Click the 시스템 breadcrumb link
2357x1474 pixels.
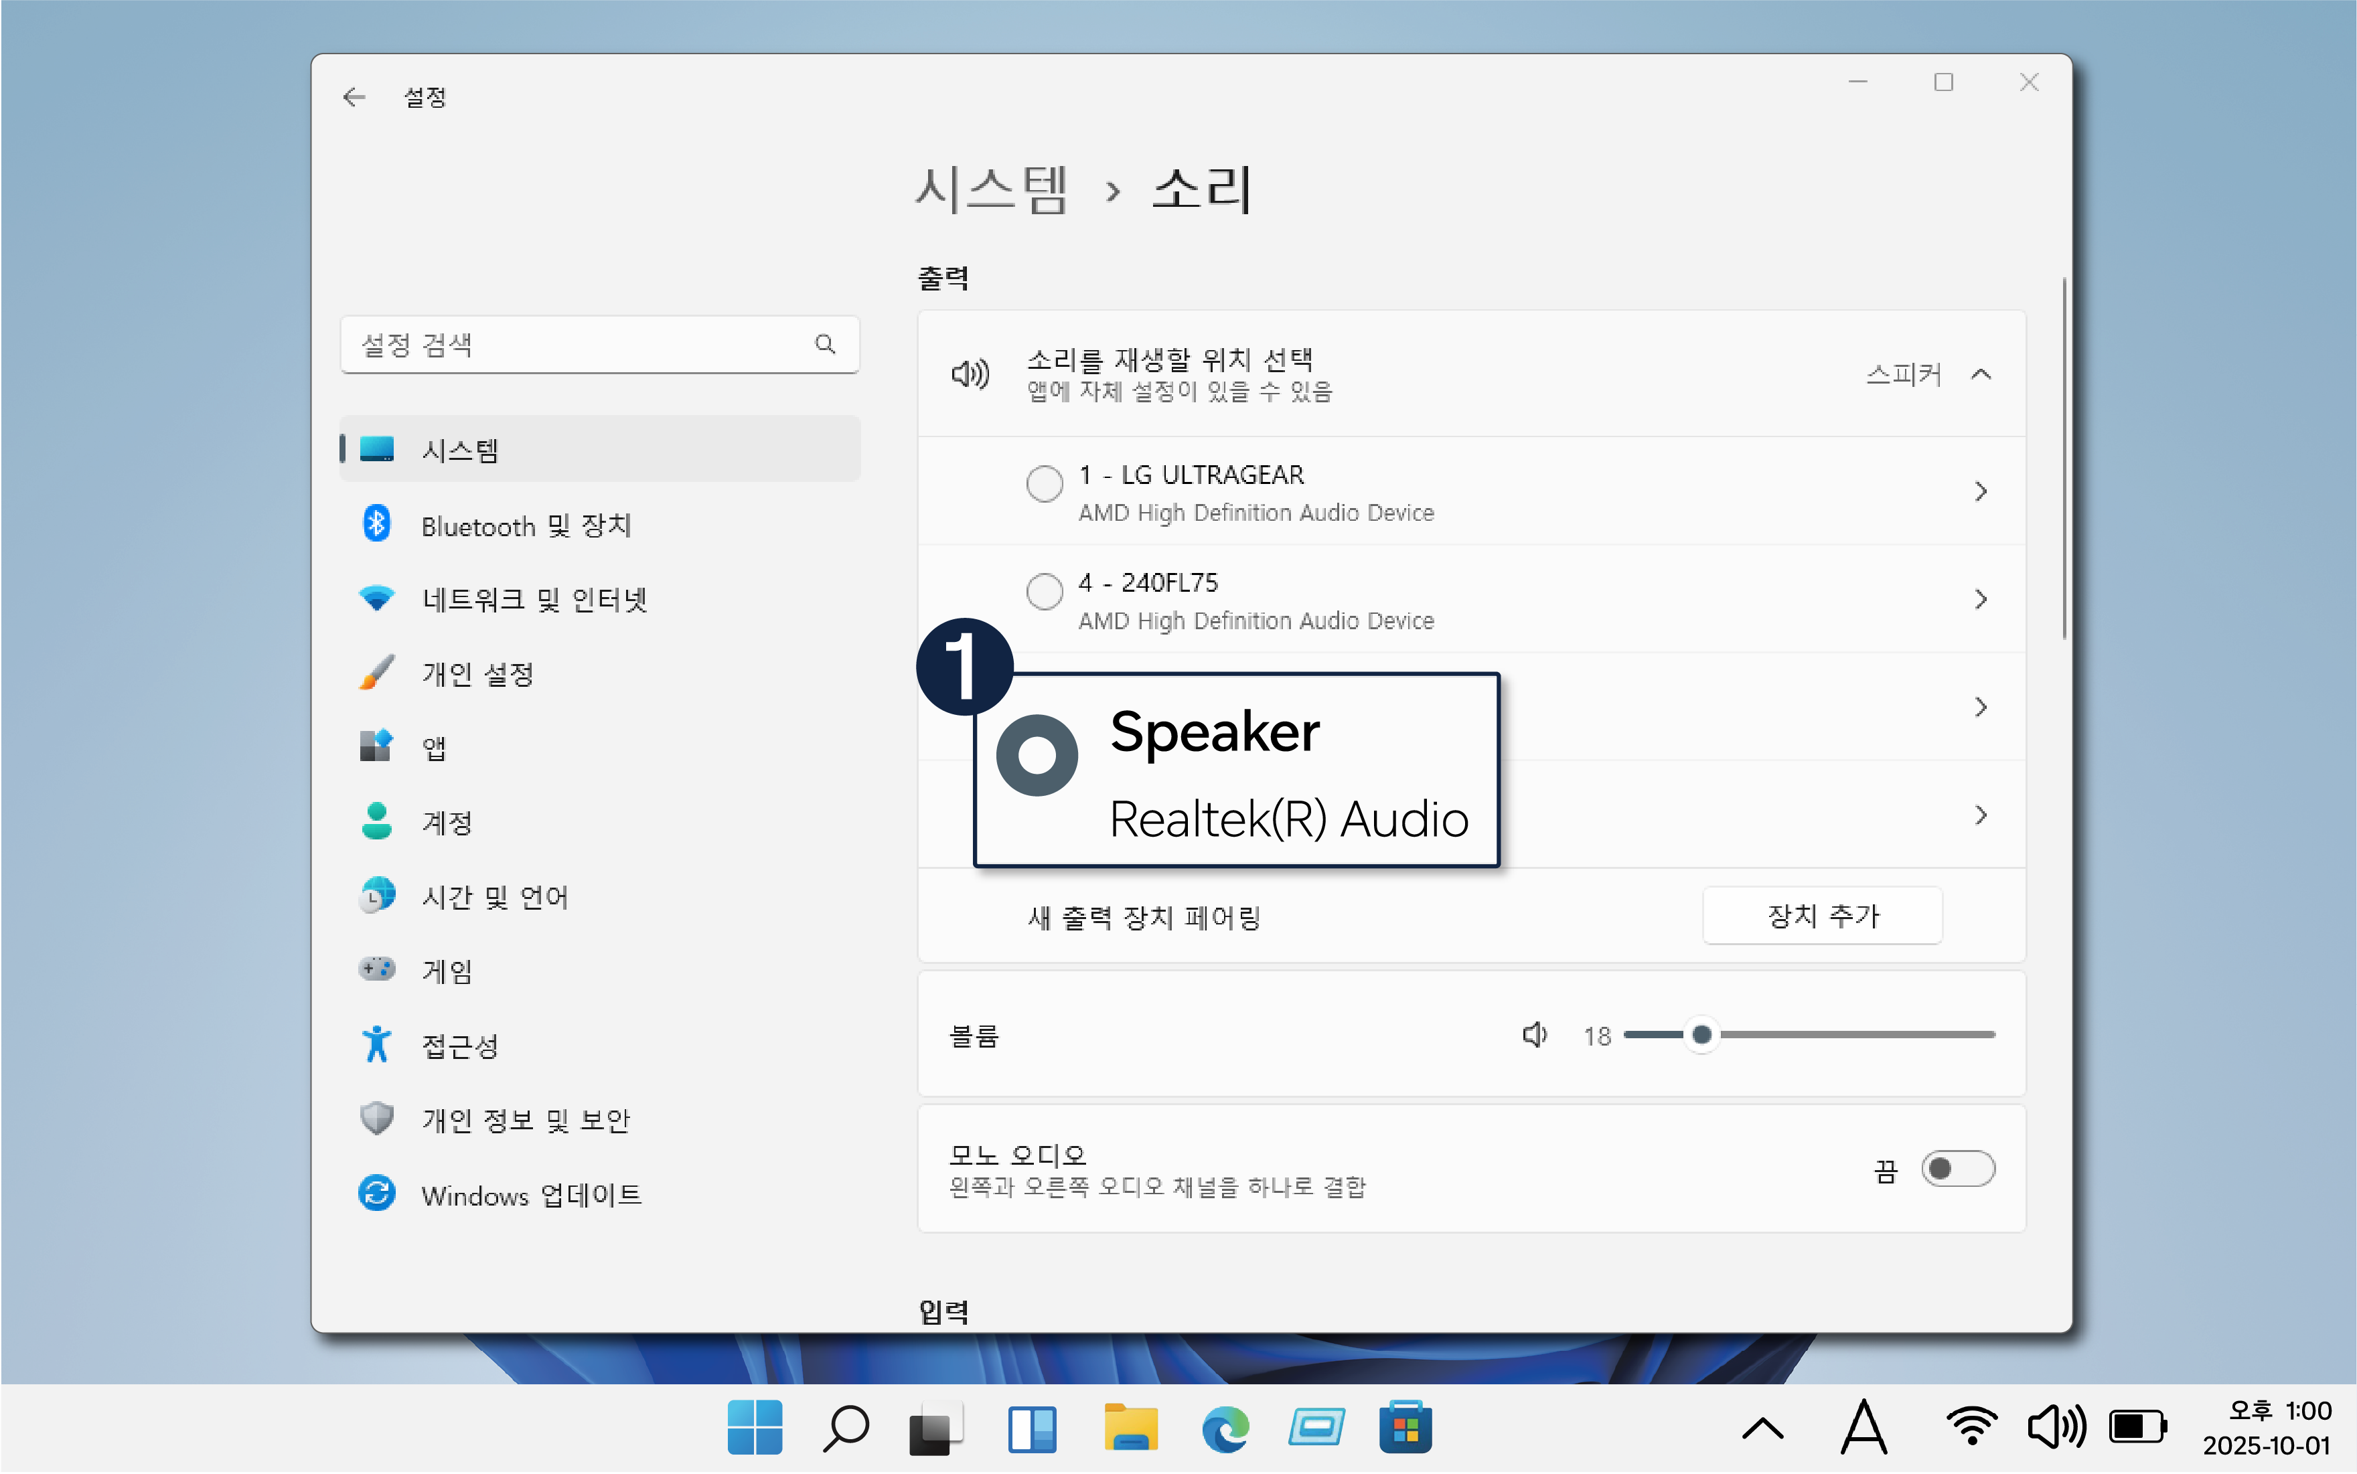coord(992,189)
